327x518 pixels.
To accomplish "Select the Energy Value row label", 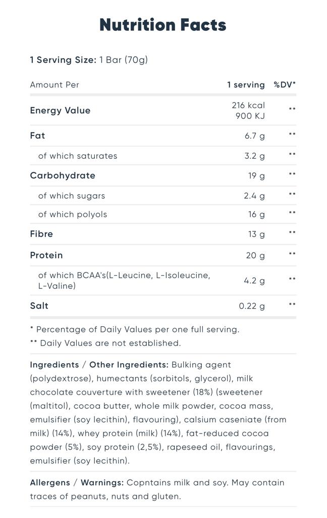I will point(60,110).
